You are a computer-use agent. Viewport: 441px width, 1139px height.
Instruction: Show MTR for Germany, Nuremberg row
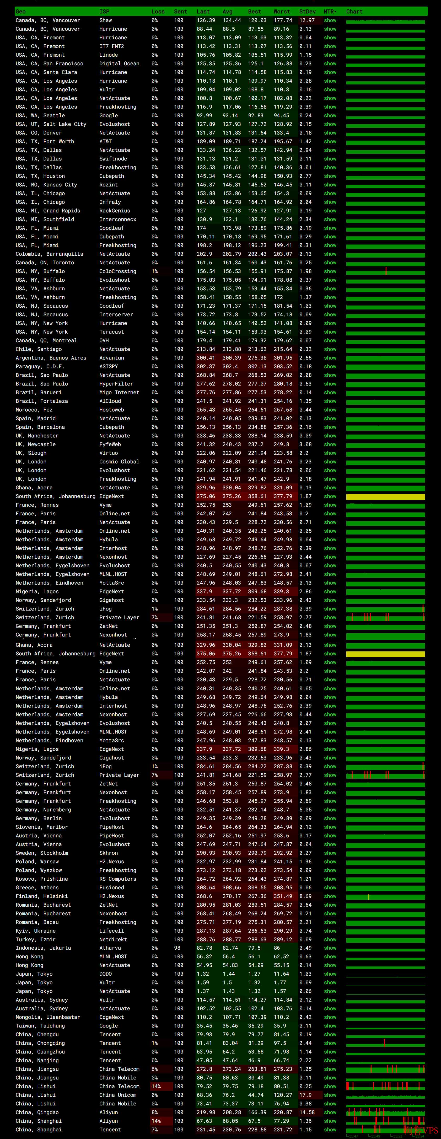tap(330, 810)
